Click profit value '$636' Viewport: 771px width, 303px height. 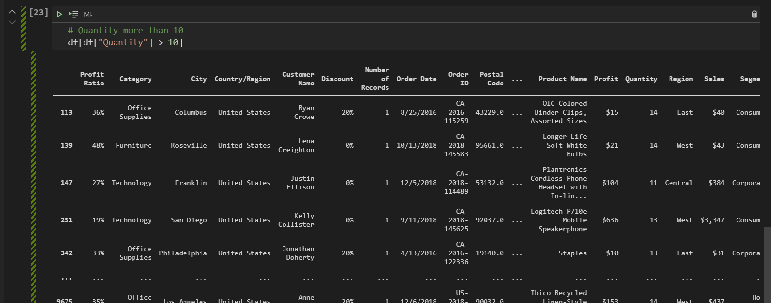click(x=610, y=220)
